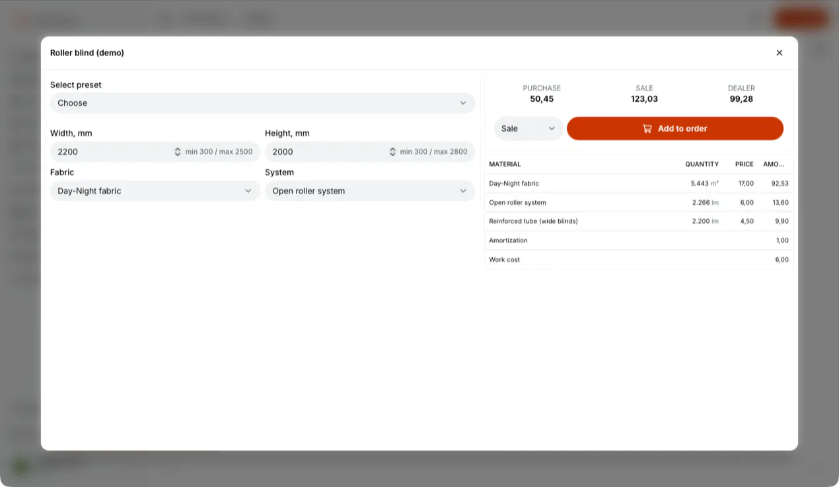Open the System dropdown
This screenshot has height=487, width=839.
point(370,191)
